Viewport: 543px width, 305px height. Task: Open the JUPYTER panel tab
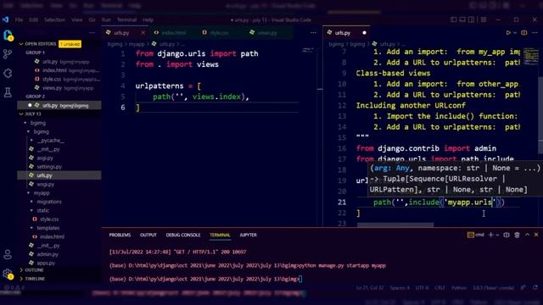[249, 235]
